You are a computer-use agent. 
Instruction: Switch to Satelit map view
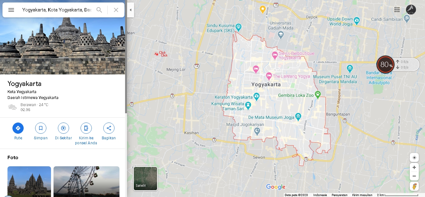pos(145,178)
